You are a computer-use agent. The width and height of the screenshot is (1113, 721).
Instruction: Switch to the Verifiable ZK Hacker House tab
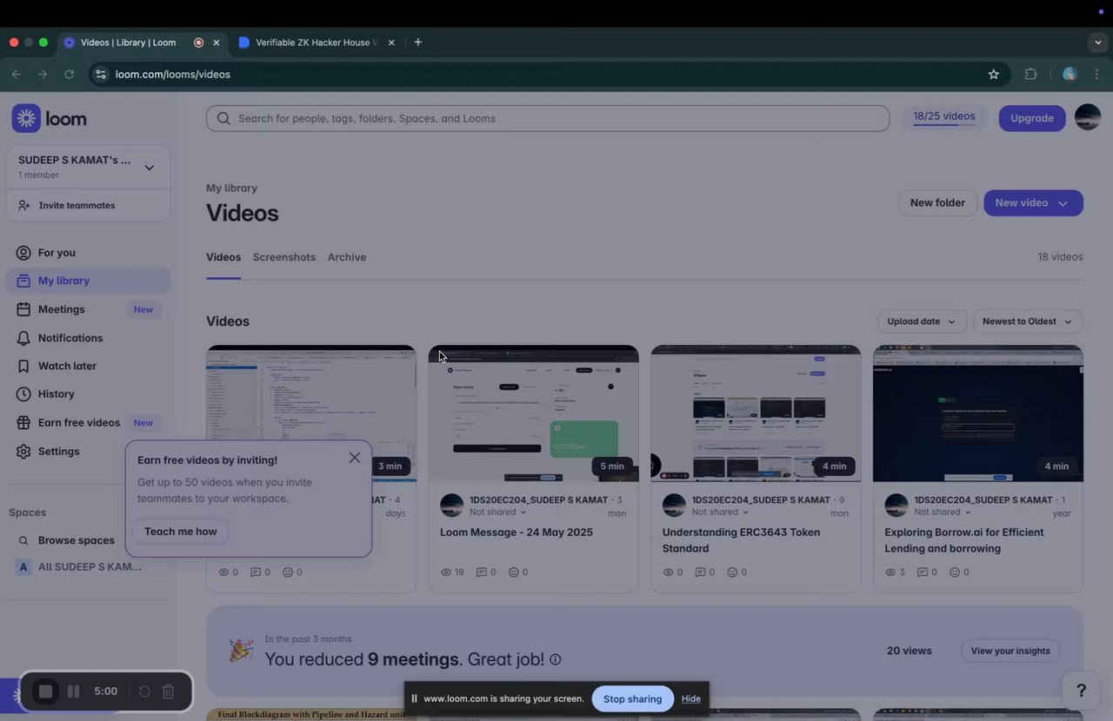[317, 43]
